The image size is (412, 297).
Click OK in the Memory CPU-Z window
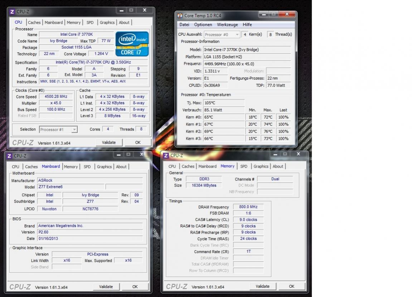tap(291, 287)
